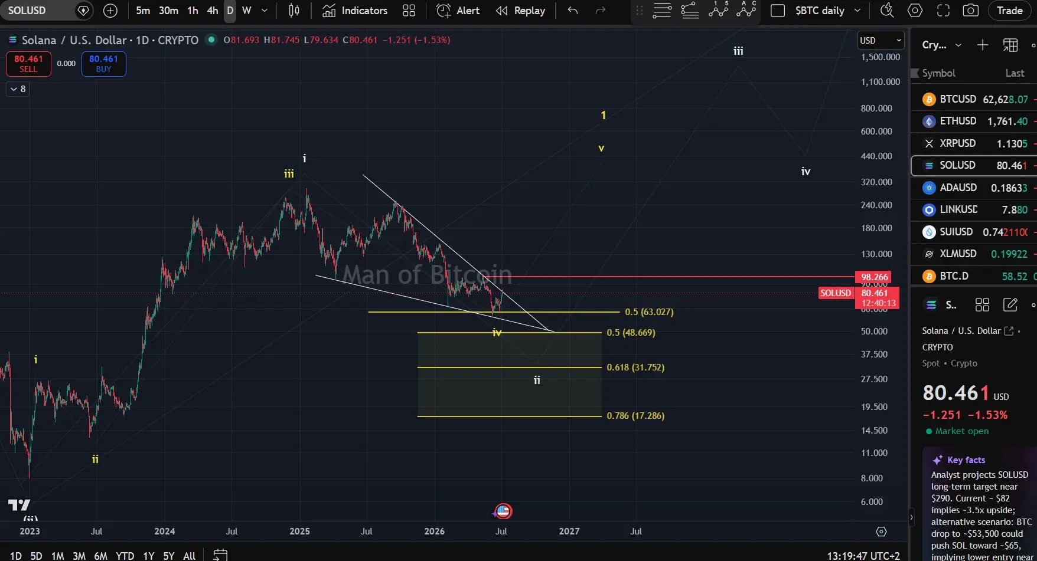Open the note edit pencil icon in details
1037x561 pixels.
click(x=1010, y=304)
